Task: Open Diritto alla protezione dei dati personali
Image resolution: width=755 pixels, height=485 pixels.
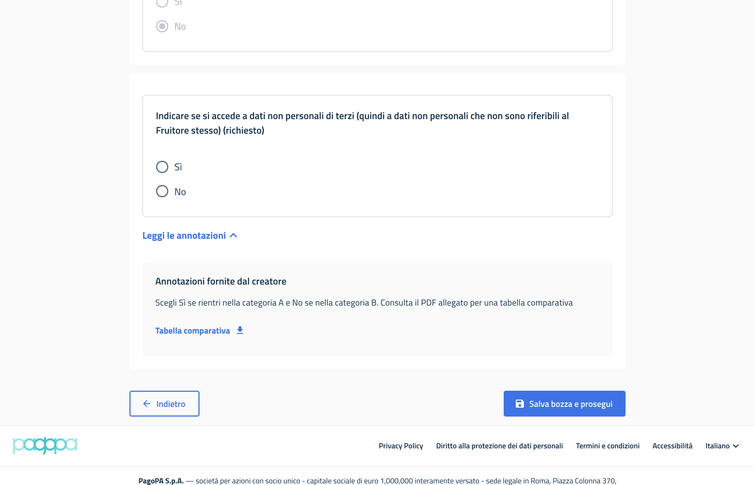Action: point(499,446)
